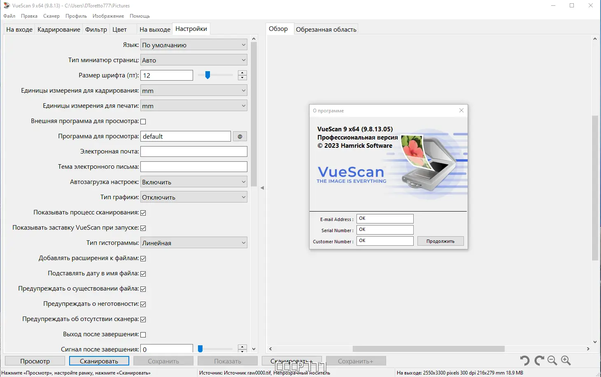Click the VueScan icon in the title bar
Image resolution: width=601 pixels, height=377 pixels.
pyautogui.click(x=6, y=6)
